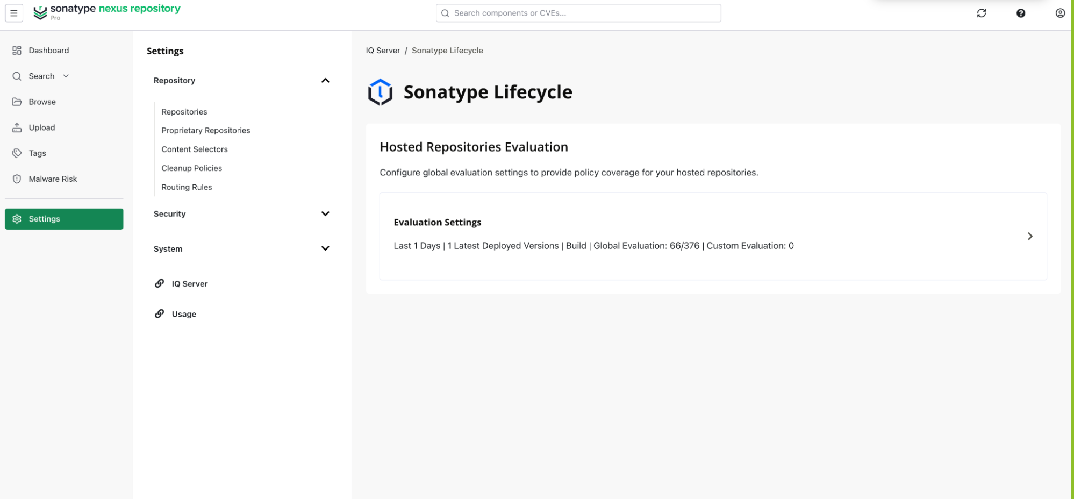Click the Tags label icon
The height and width of the screenshot is (499, 1074).
[x=17, y=153]
